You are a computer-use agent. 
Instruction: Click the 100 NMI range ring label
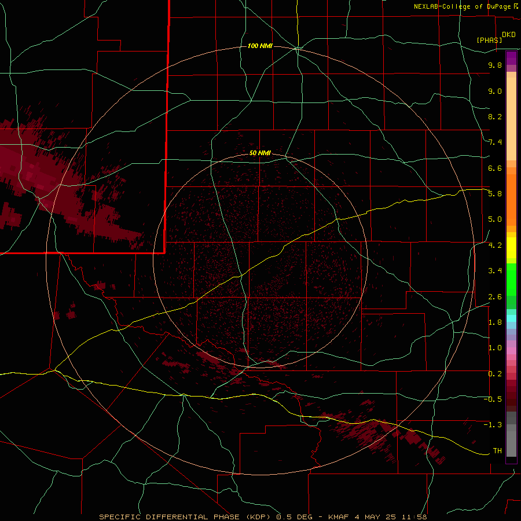point(260,46)
